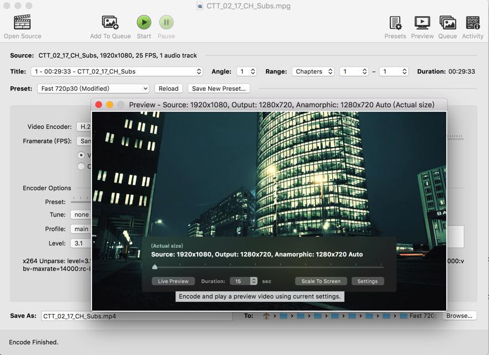Image resolution: width=489 pixels, height=355 pixels.
Task: Open the Presets panel icon
Action: (x=395, y=23)
